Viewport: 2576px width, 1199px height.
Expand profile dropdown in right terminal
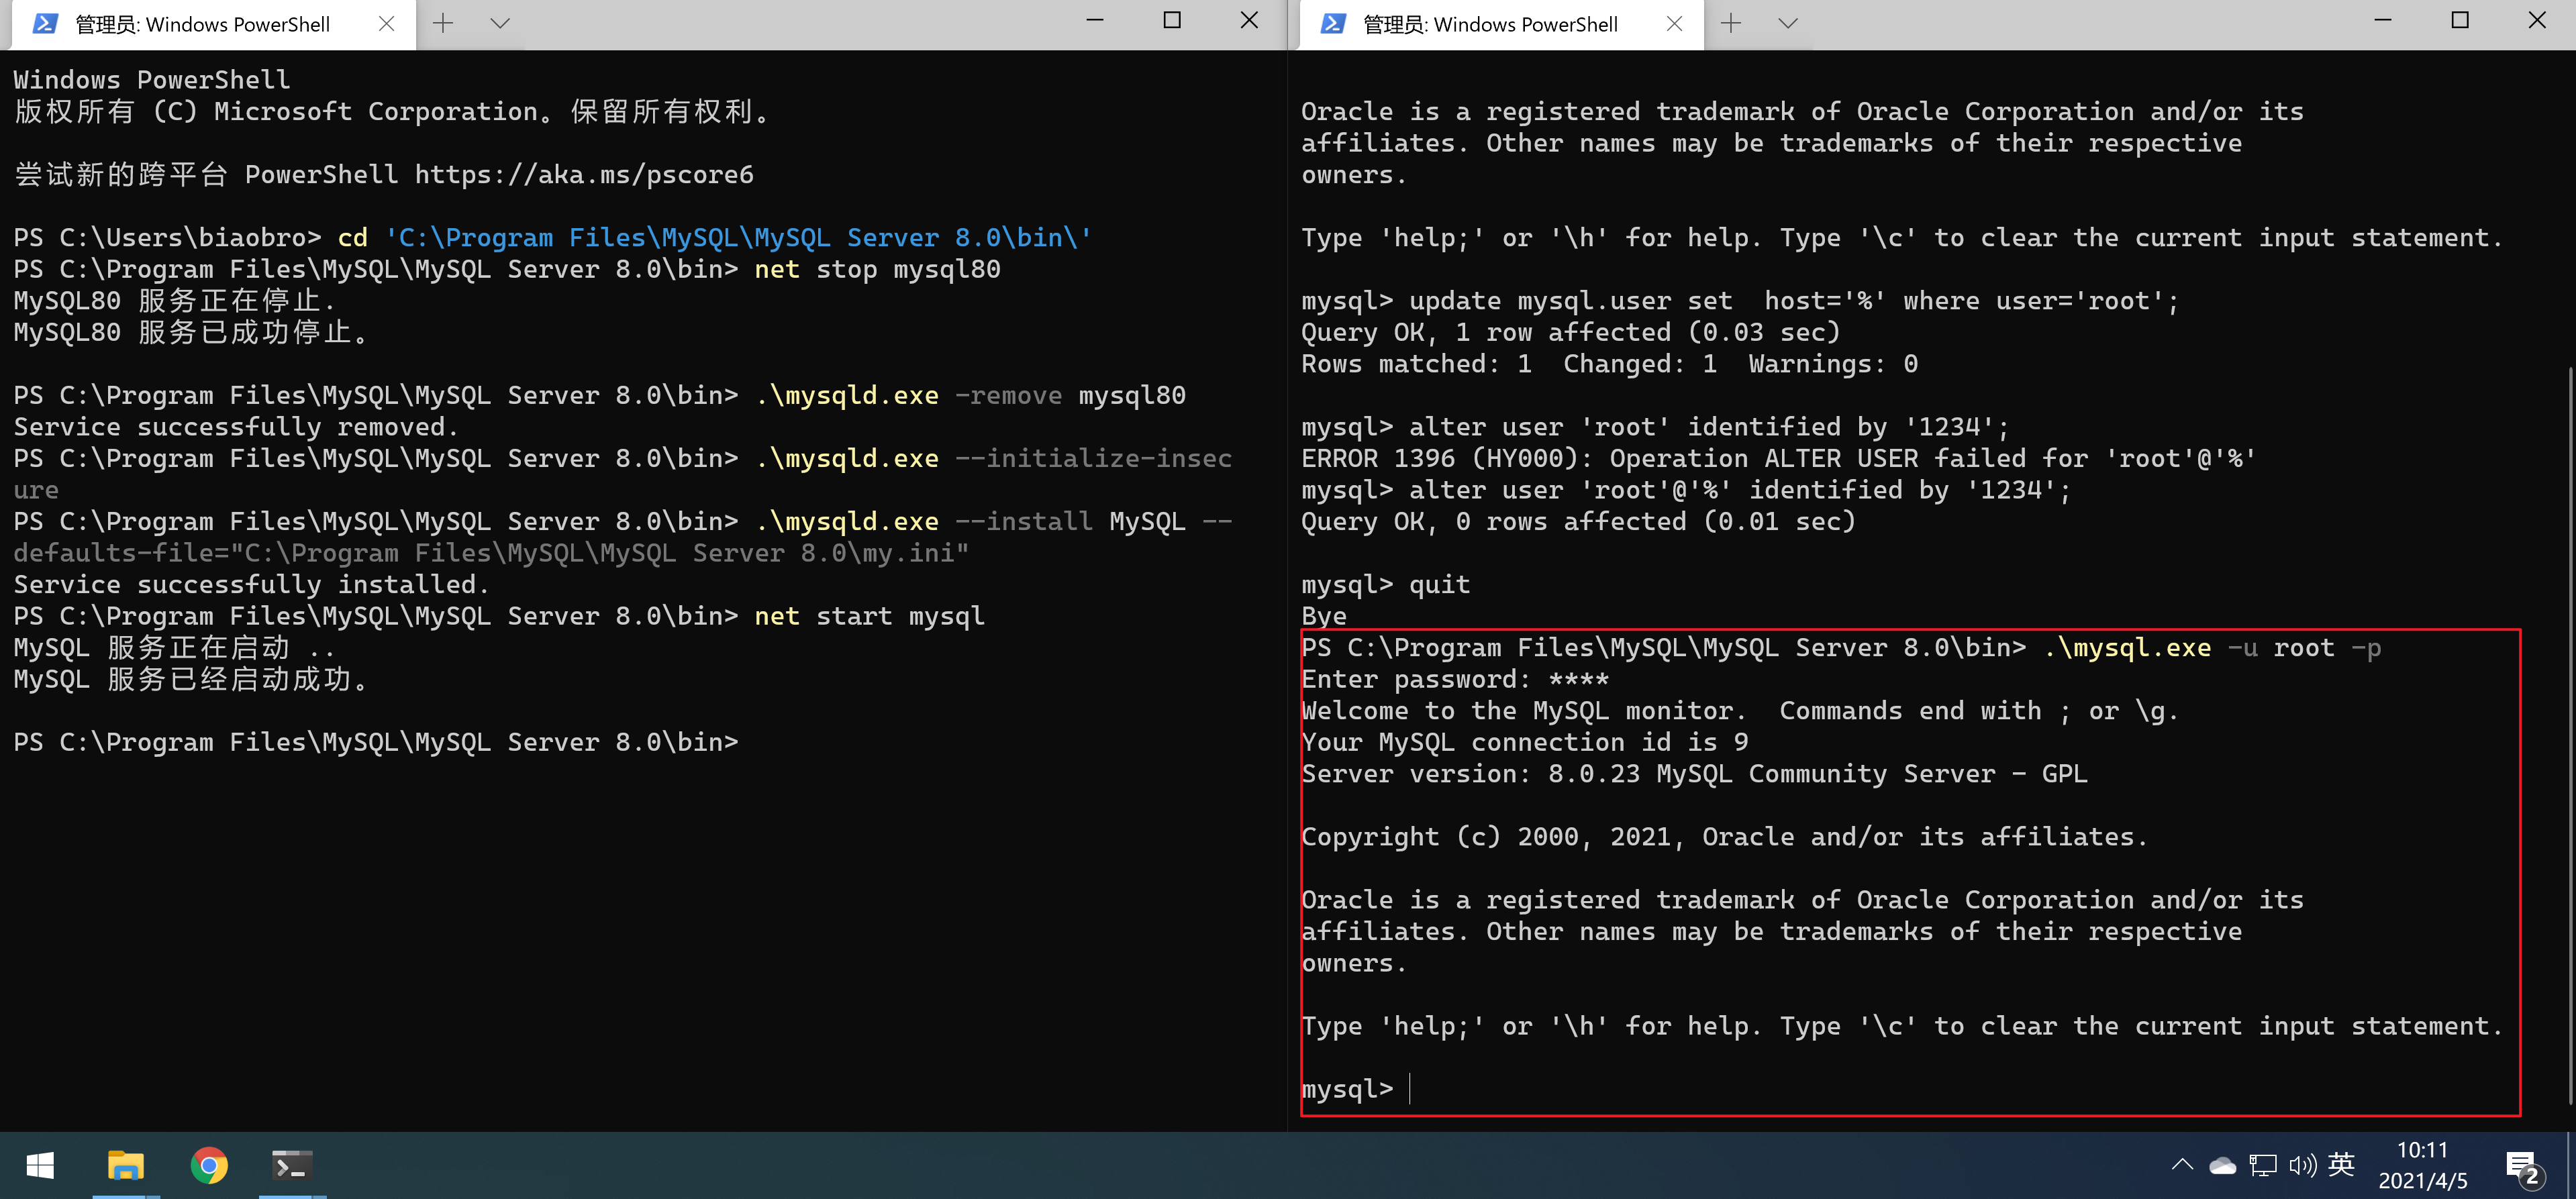(1788, 23)
